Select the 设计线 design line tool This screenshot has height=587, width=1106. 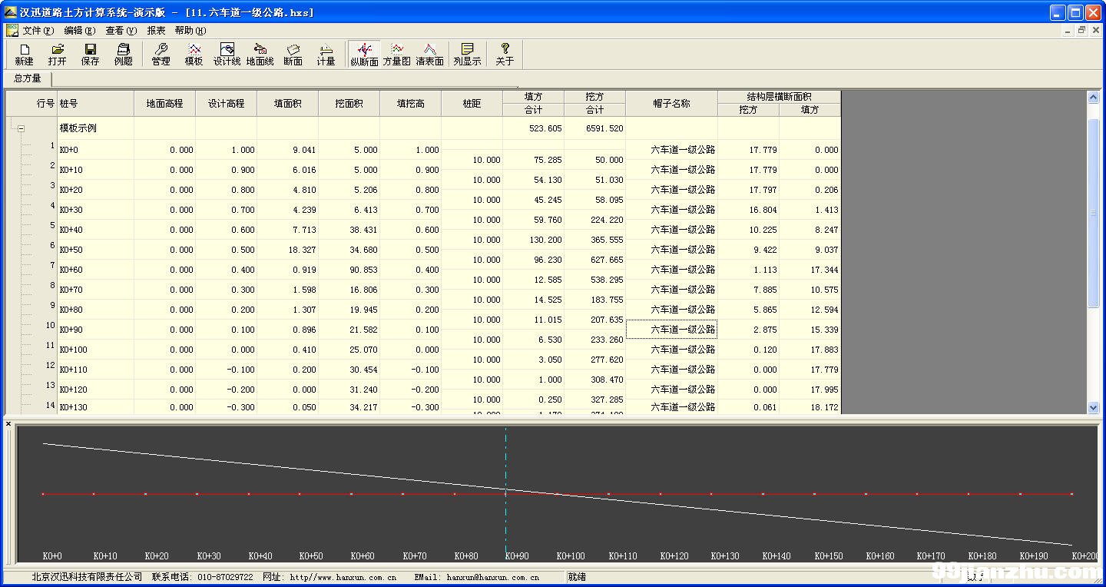(227, 55)
